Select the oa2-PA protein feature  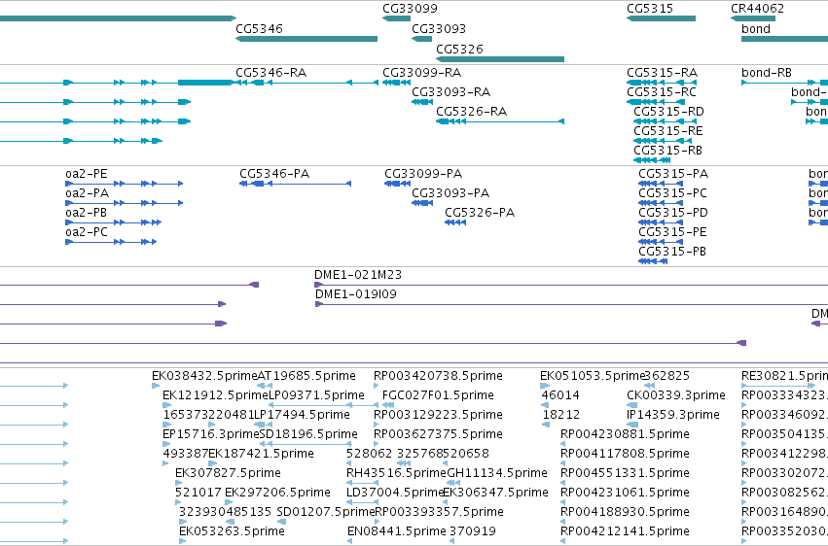125,203
